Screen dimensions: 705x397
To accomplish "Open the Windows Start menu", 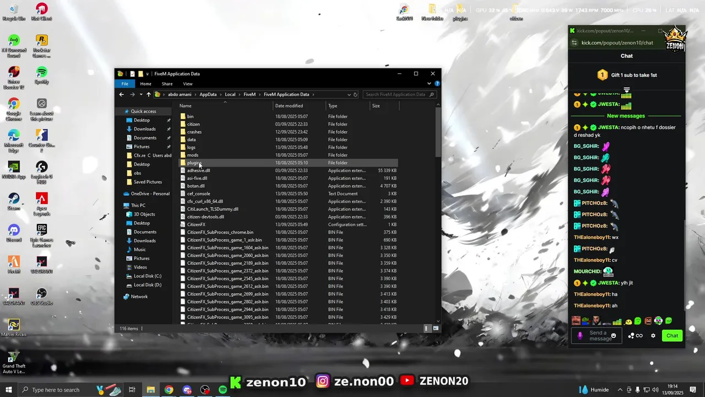I will 8,390.
